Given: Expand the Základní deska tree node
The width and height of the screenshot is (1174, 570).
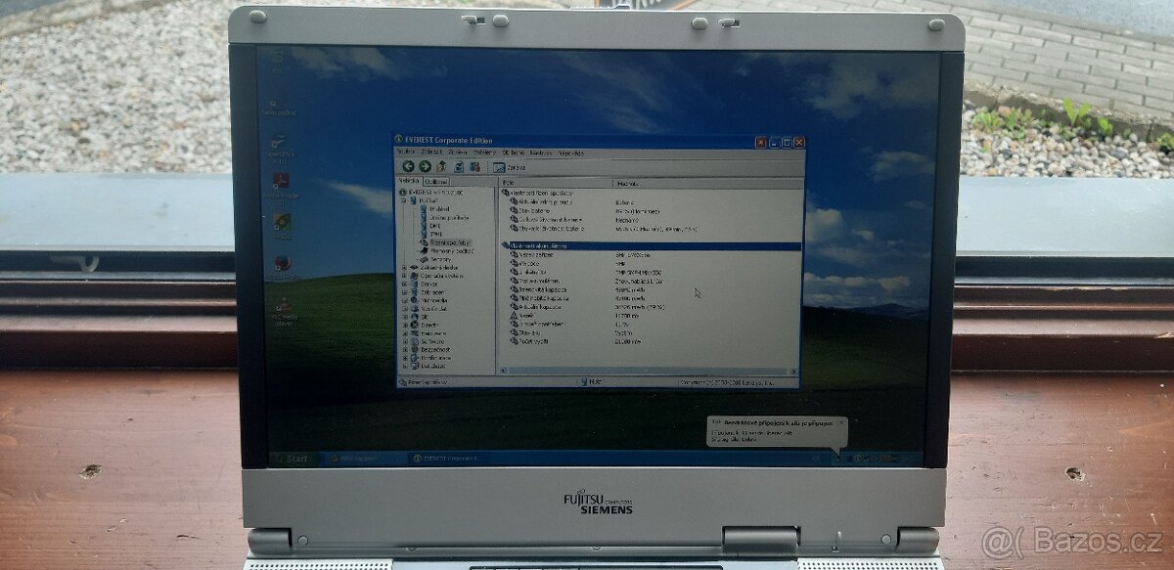Looking at the screenshot, I should coord(403,267).
